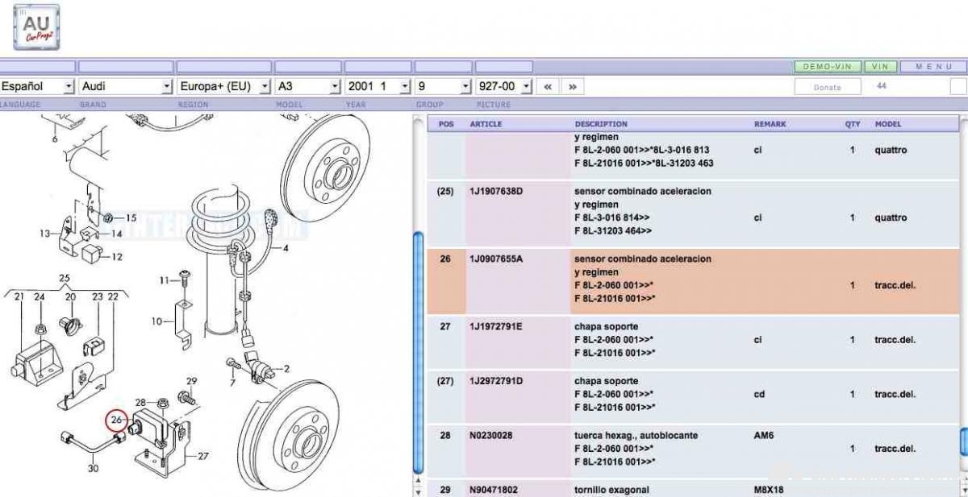Click part number 2 sensor label
This screenshot has height=497, width=968.
(286, 369)
